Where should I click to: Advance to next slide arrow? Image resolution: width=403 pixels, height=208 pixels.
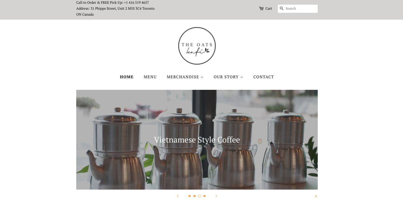[x=216, y=196]
